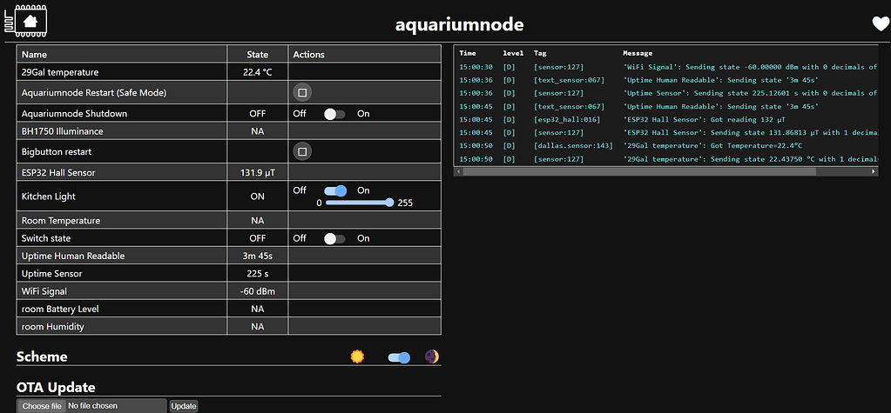Click the Name column header
Image resolution: width=891 pixels, height=413 pixels.
click(35, 54)
